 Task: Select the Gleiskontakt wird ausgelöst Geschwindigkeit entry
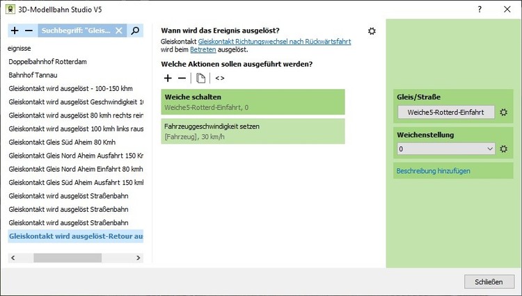tap(76, 102)
